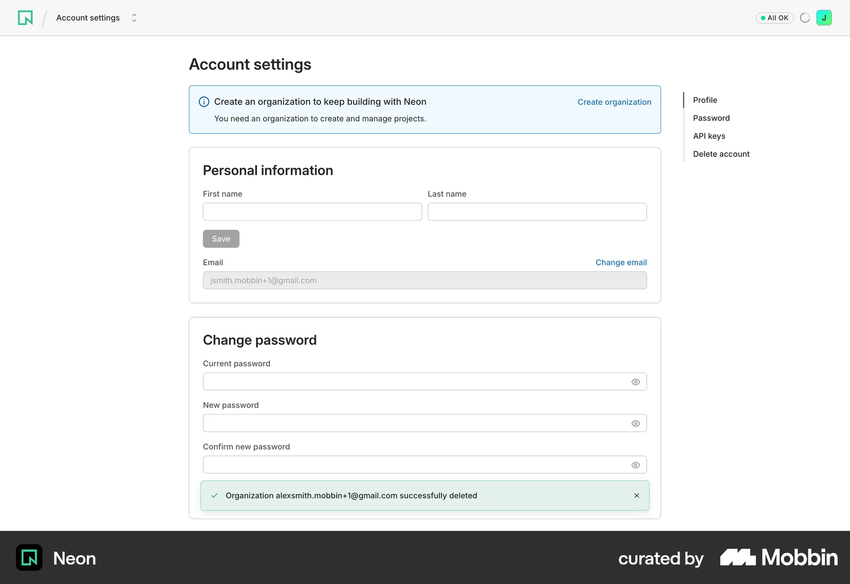Focus the New password field
Image resolution: width=850 pixels, height=584 pixels.
click(425, 423)
